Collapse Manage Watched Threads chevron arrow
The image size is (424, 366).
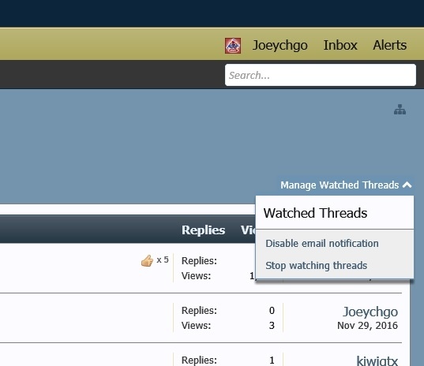[x=407, y=185]
